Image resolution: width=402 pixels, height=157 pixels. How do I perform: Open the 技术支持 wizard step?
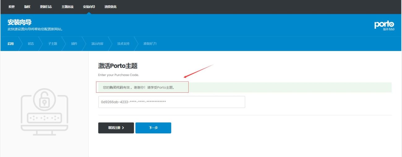click(x=123, y=44)
